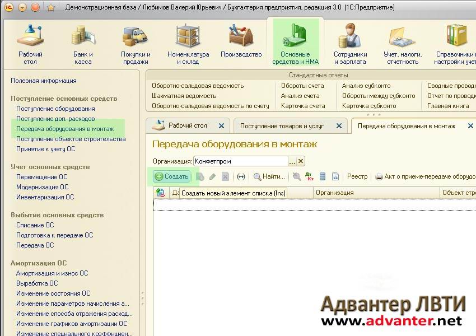Open Изменение состояния ОС in the sidebar
This screenshot has width=476, height=336.
coord(53,293)
